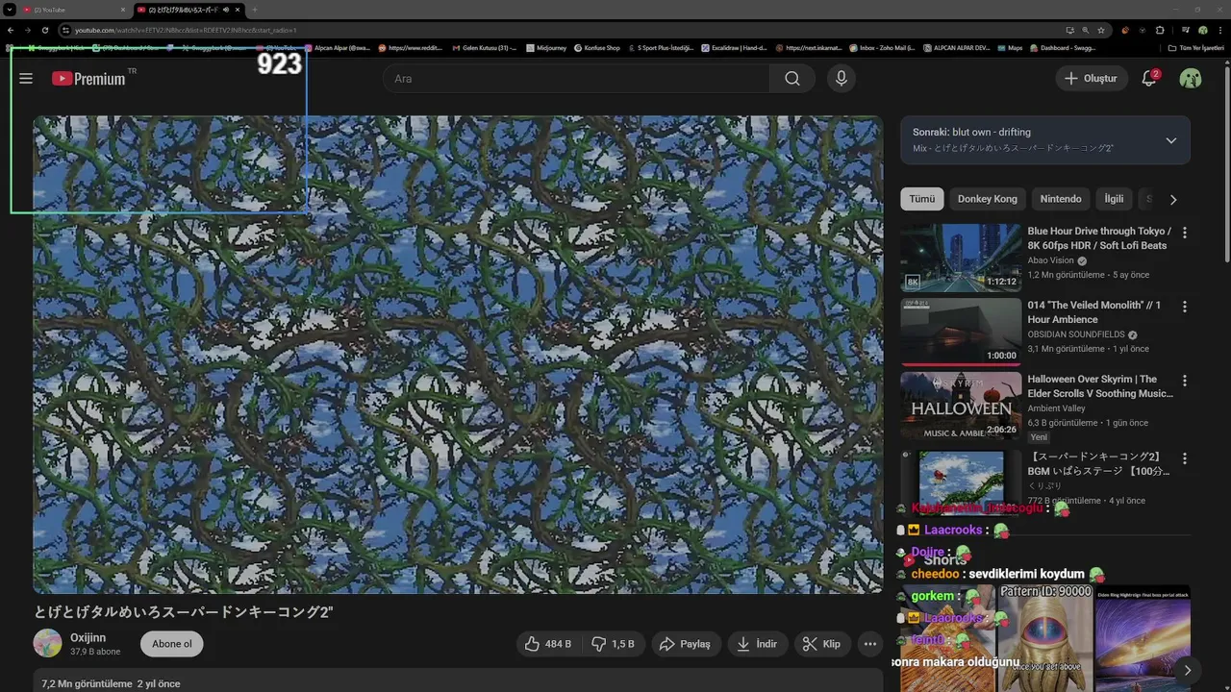
Task: Open the Blue Hour Drive title link
Action: 1099,238
